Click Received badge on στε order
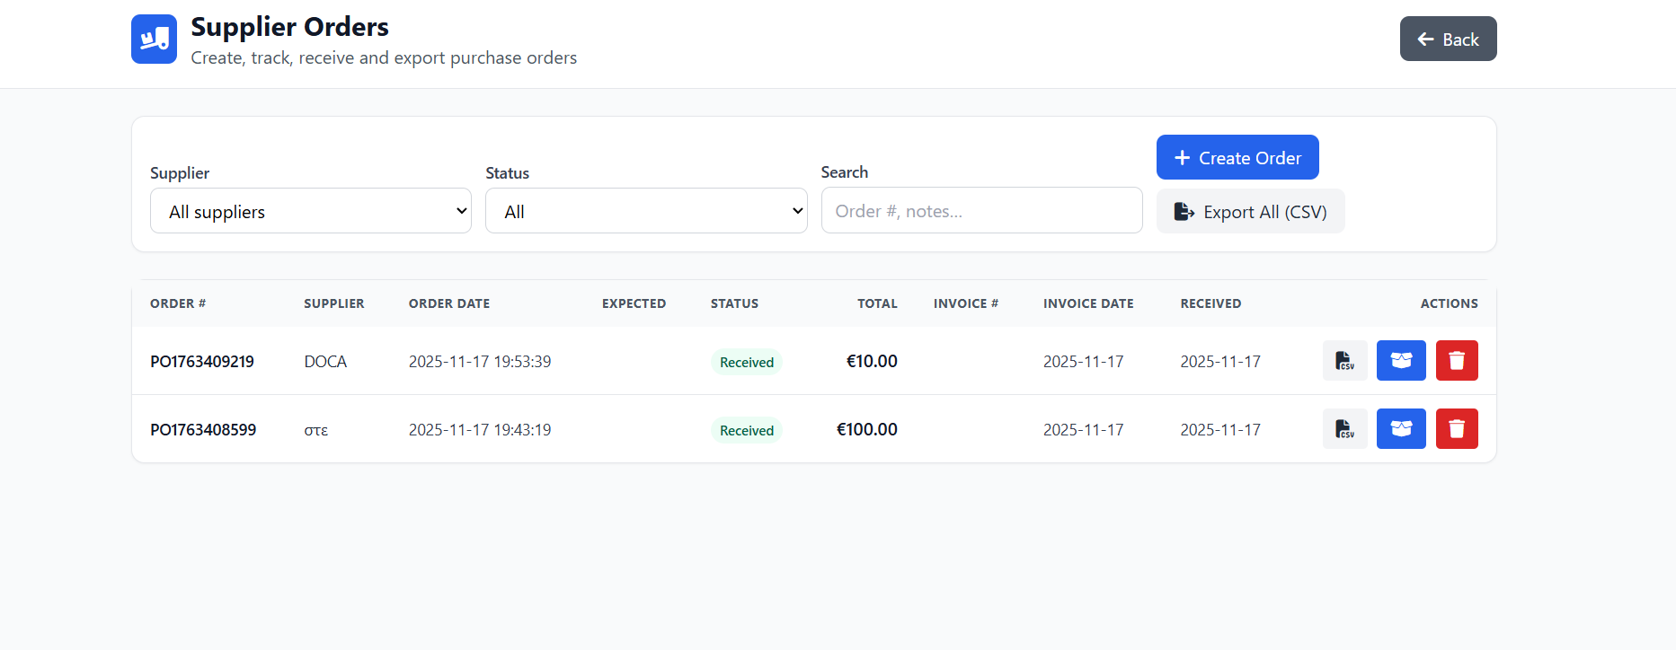 (x=746, y=430)
